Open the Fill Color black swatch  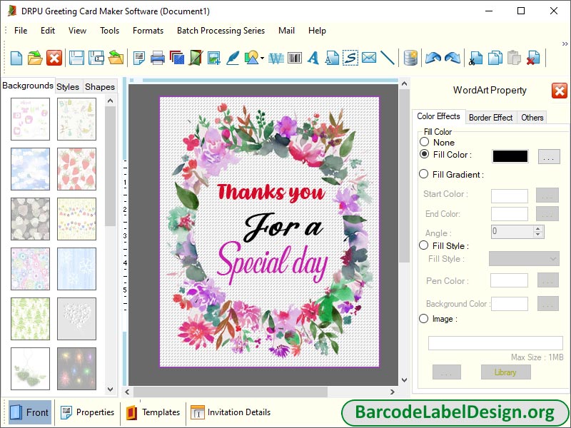tap(509, 156)
